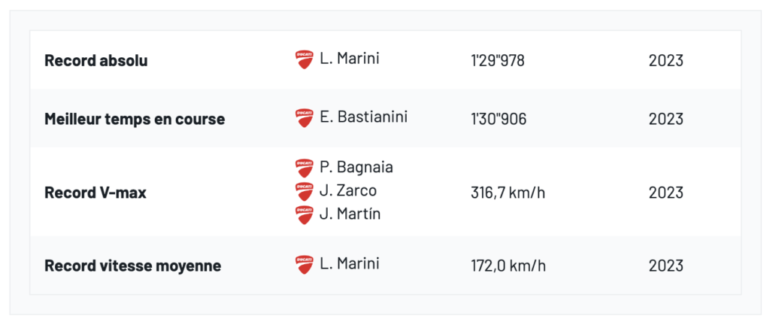Select the 316,7 km/h top speed value
Screen dimensions: 770x325
coord(508,193)
